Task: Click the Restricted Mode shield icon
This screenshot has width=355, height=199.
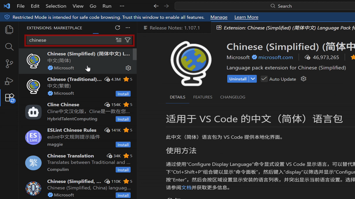Action: click(7, 17)
